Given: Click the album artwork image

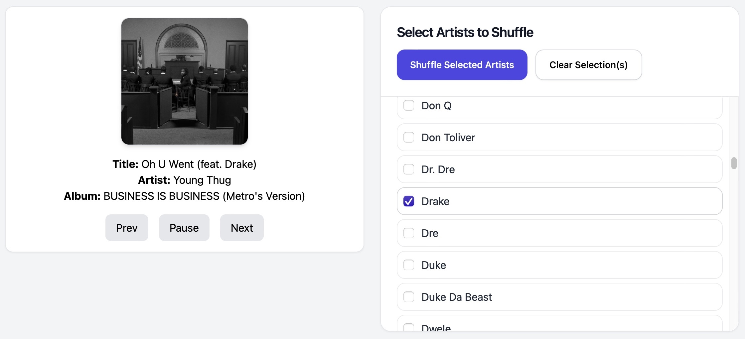Looking at the screenshot, I should pos(184,81).
